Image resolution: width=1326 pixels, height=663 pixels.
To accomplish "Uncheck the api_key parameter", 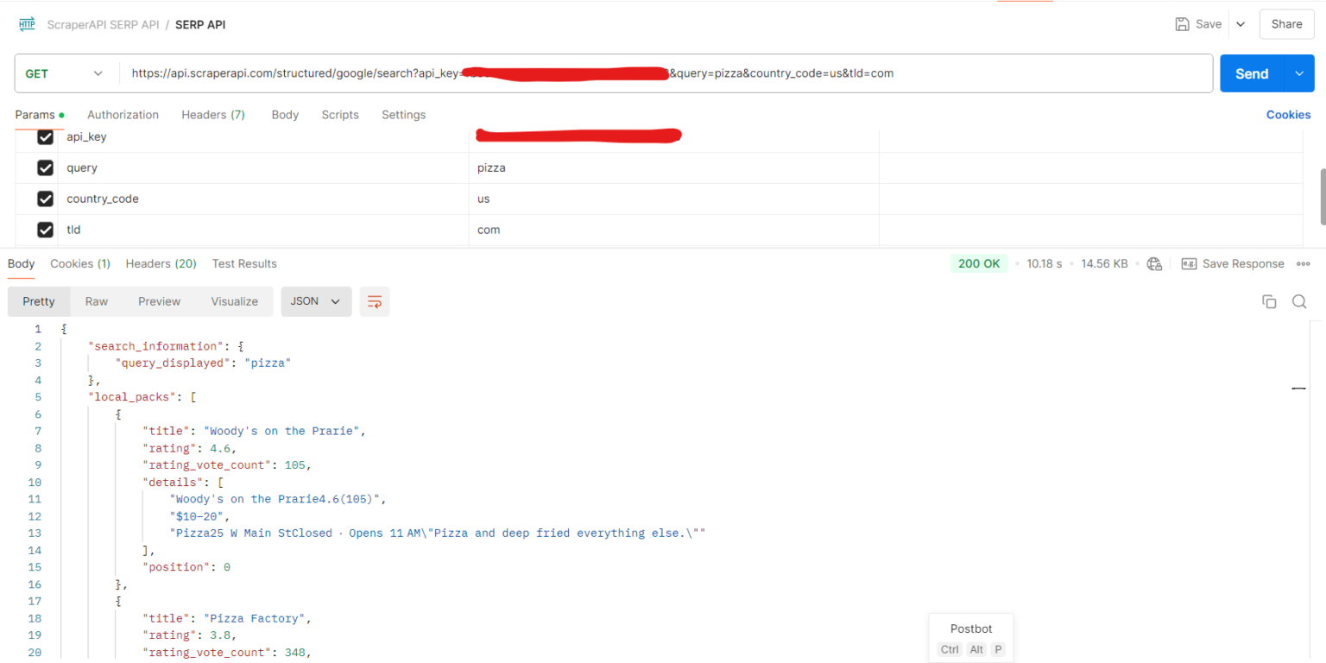I will tap(45, 136).
